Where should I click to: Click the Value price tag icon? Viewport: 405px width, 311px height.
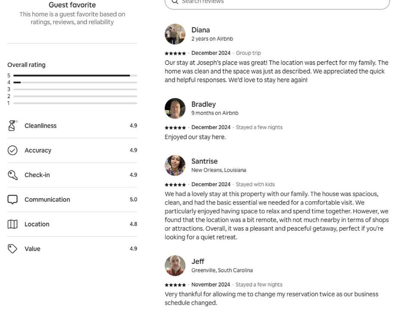pyautogui.click(x=13, y=249)
